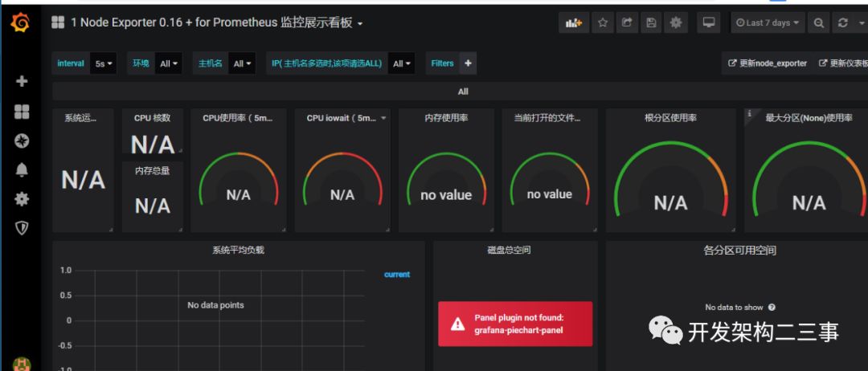Cycle view mode with monitor icon
This screenshot has height=371, width=868.
pyautogui.click(x=709, y=22)
